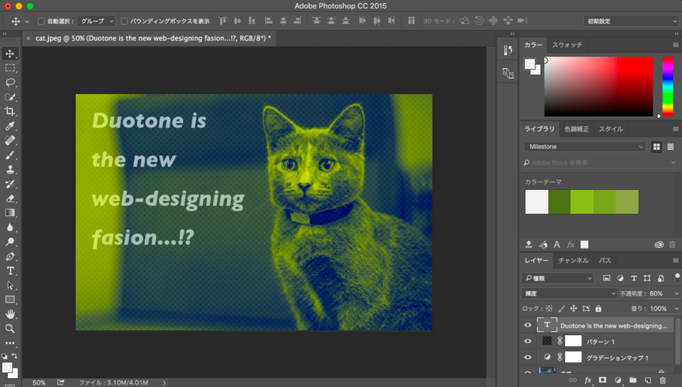Select the パターン 1 layer mask thumbnail
The width and height of the screenshot is (682, 387).
[x=573, y=341]
